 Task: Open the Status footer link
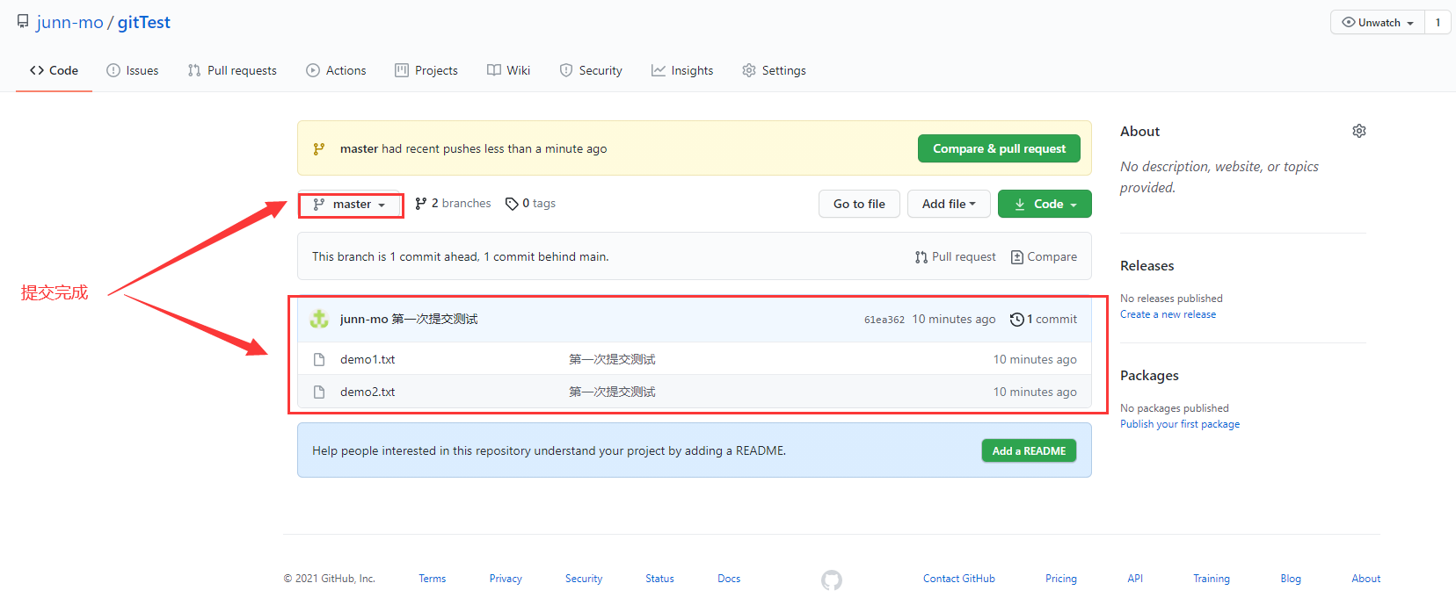point(659,579)
